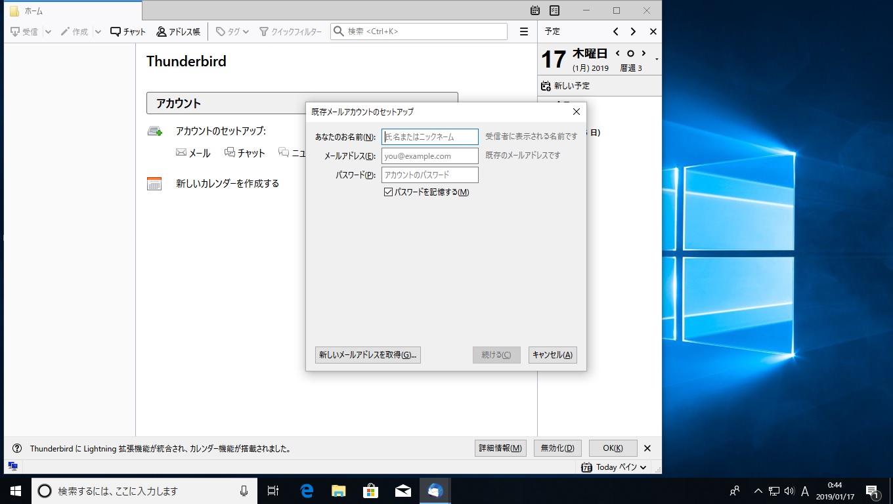Close the Today pane (予定) panel
This screenshot has width=893, height=504.
coord(653,31)
